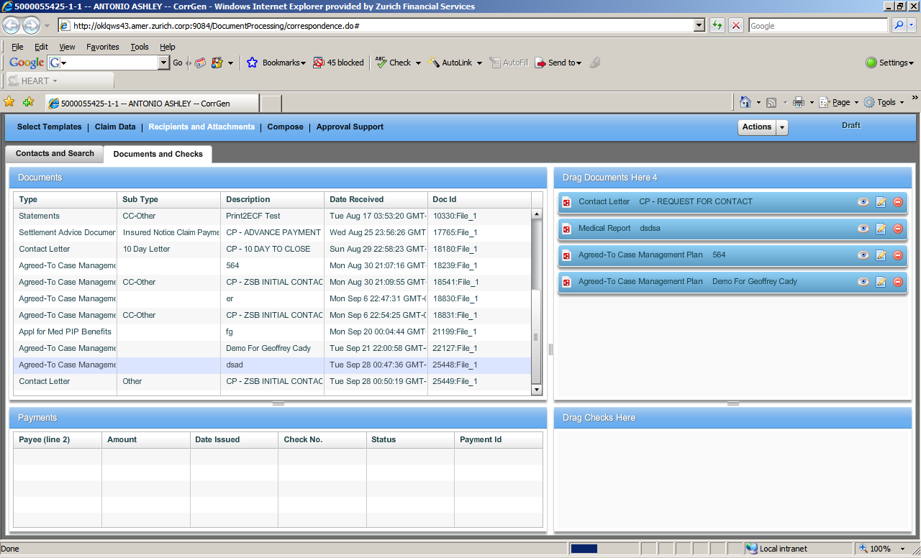Sort documents by the Date Received column
Screen dimensions: 921x558
376,199
